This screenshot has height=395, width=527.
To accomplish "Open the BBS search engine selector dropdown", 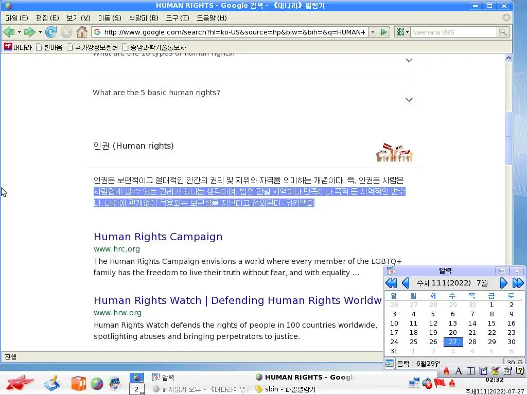I will click(402, 32).
